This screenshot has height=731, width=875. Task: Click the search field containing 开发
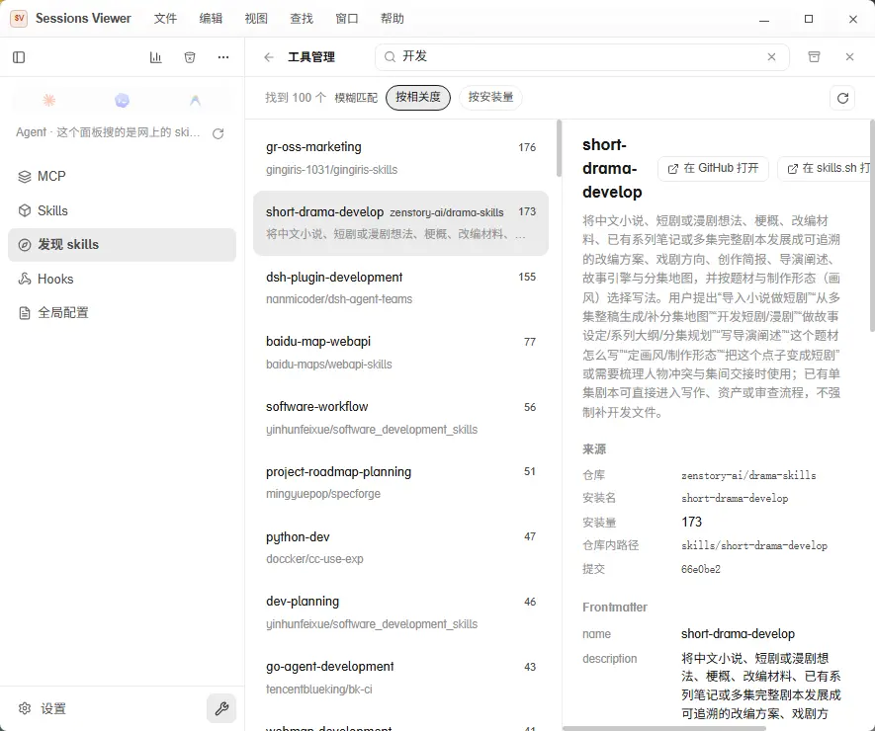point(582,57)
